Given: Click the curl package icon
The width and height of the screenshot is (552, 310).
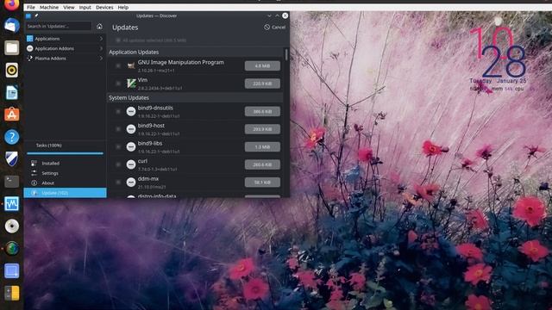Looking at the screenshot, I should tap(131, 164).
